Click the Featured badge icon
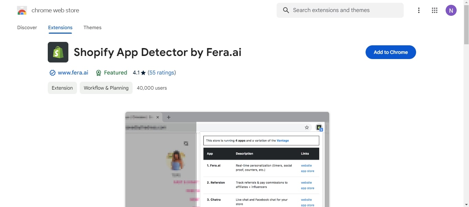The width and height of the screenshot is (469, 207). coord(99,73)
